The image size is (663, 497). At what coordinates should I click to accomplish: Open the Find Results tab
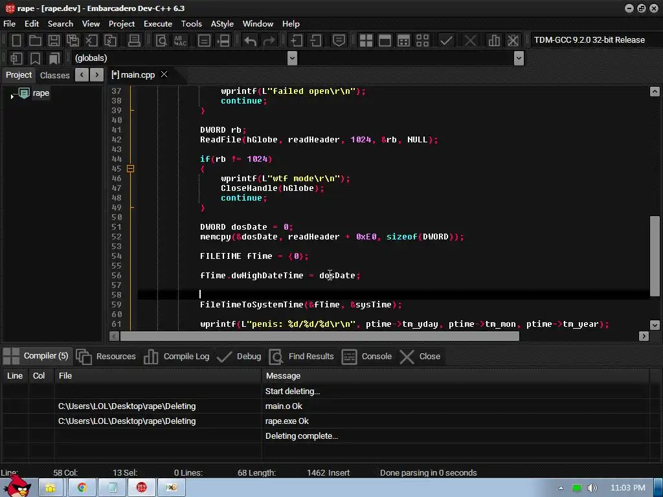(x=302, y=357)
